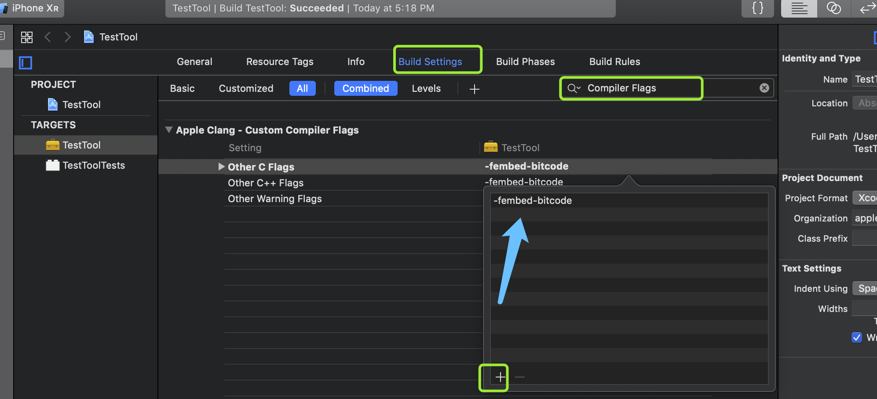Click the Setting column header
The width and height of the screenshot is (877, 399).
click(245, 148)
